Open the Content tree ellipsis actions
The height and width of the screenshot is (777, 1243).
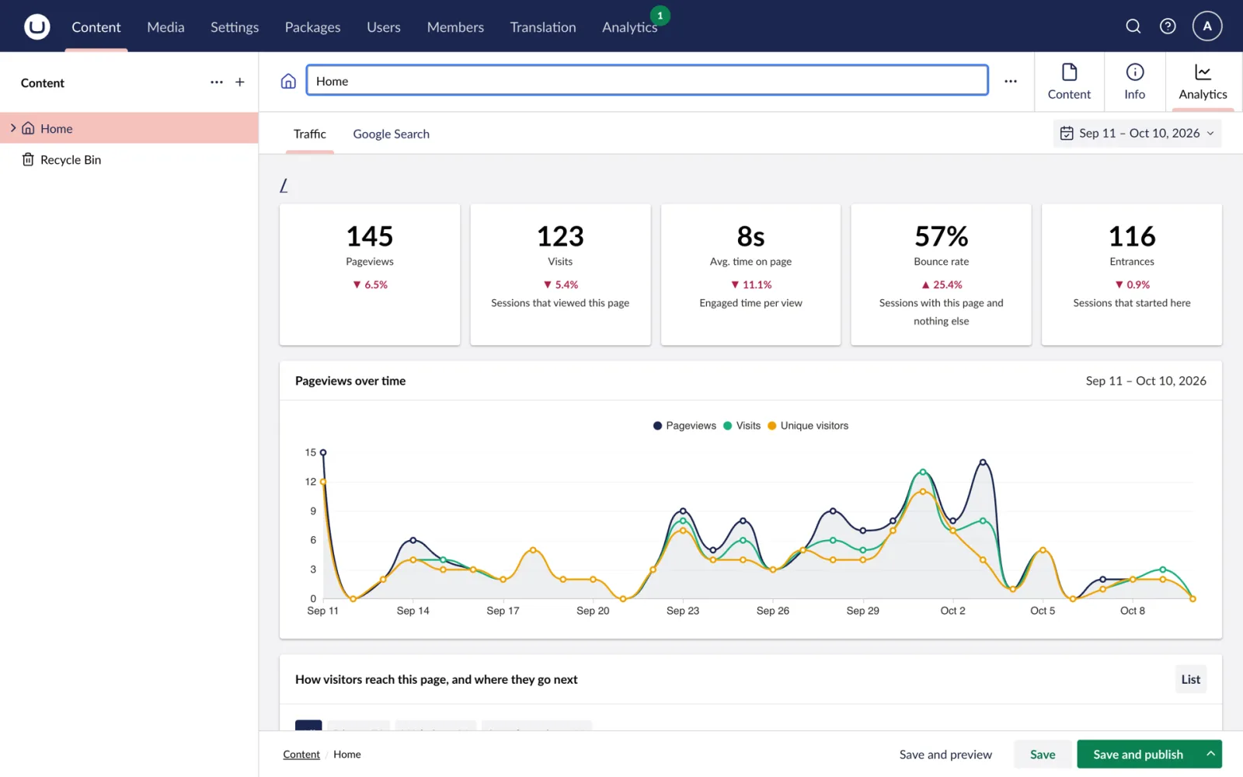point(217,82)
